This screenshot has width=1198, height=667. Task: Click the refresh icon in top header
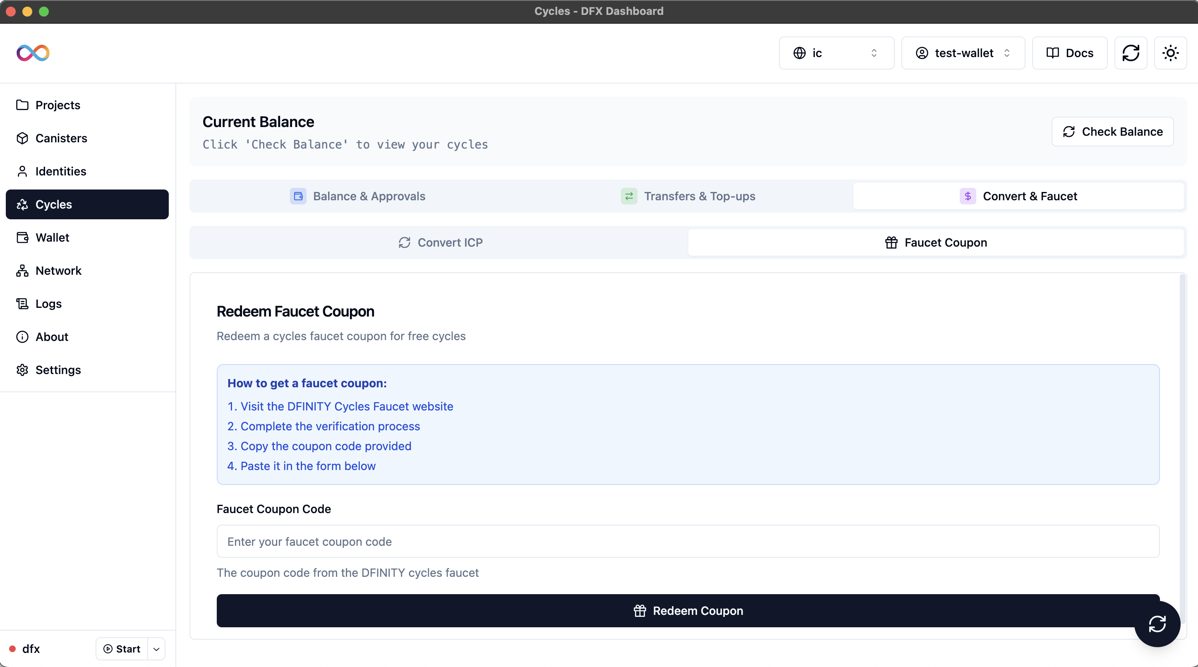click(x=1131, y=53)
